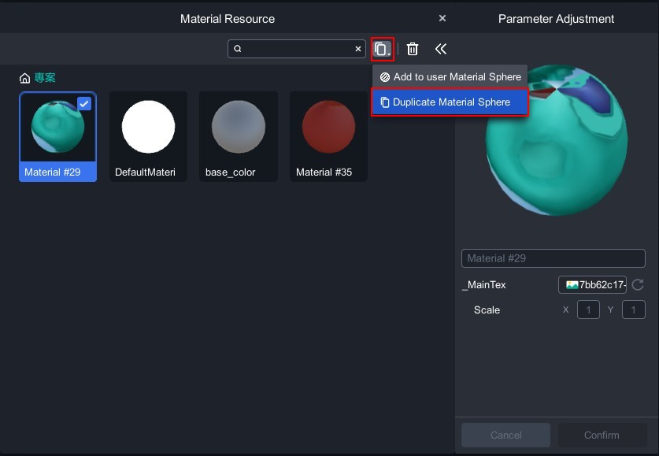Click the search magnifier icon
Viewport: 659px width, 456px height.
coord(238,49)
